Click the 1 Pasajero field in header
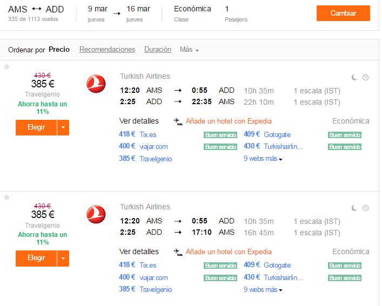 [x=236, y=13]
